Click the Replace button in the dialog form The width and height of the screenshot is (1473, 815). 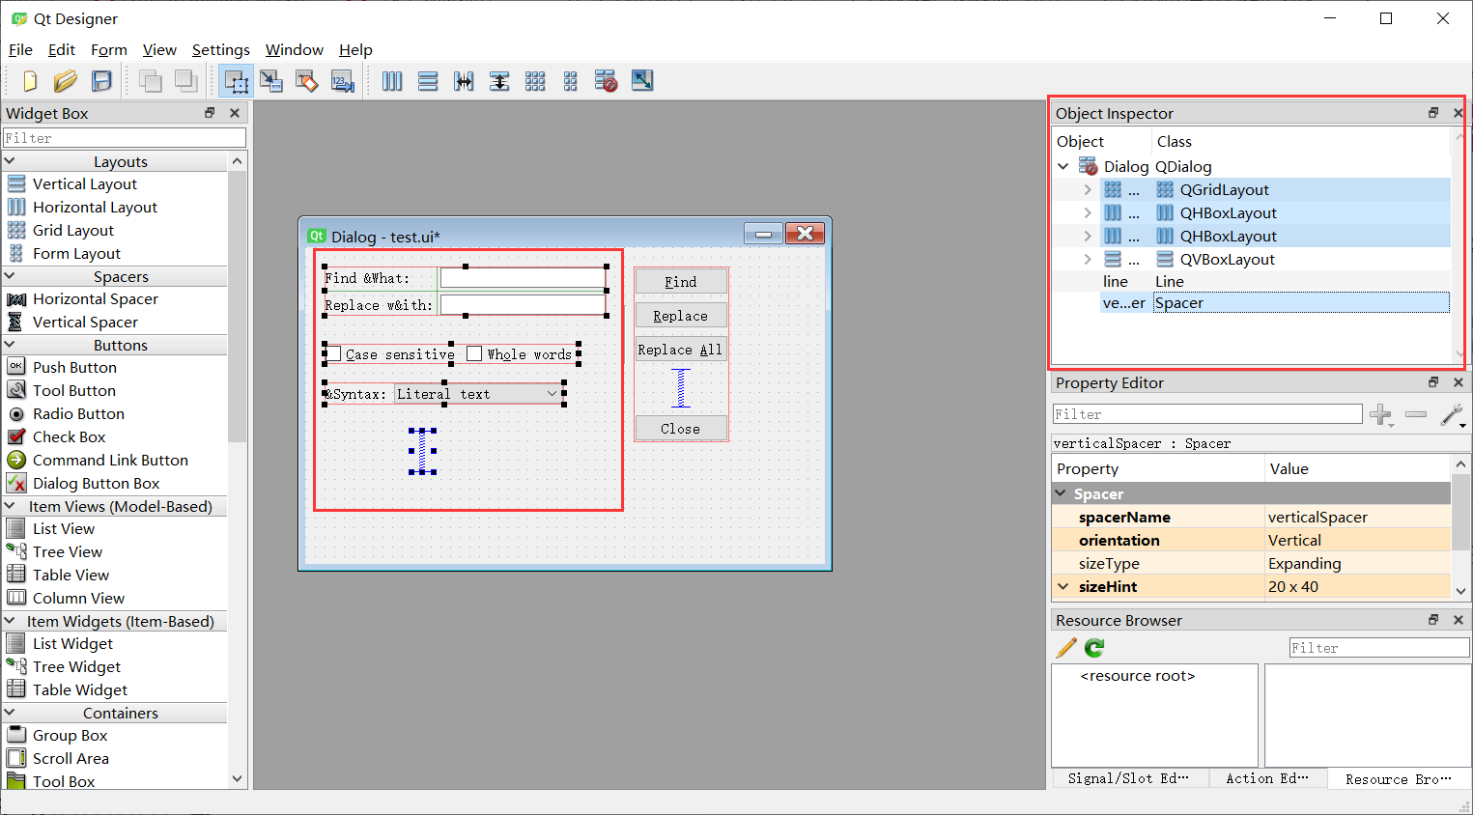681,315
